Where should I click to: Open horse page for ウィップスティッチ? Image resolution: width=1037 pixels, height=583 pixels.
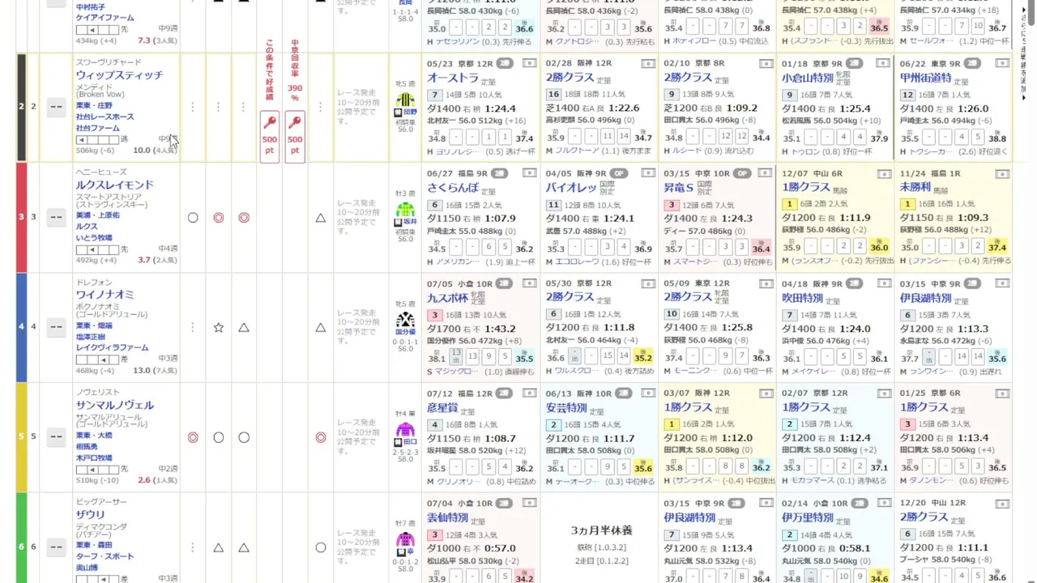click(119, 75)
